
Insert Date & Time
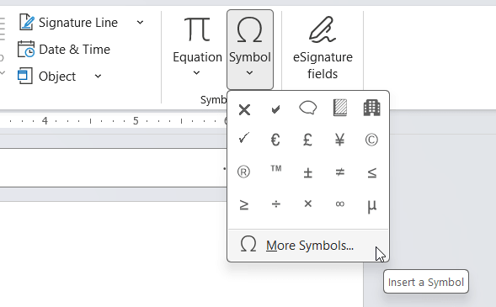[x=64, y=50]
